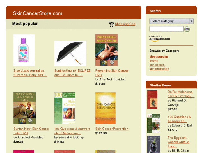
Task: Browse the Most popular category
Action: pyautogui.click(x=159, y=57)
